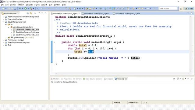The image size is (195, 110).
Task: Click the Next Annotation toolbar icon
Action: 128,9
